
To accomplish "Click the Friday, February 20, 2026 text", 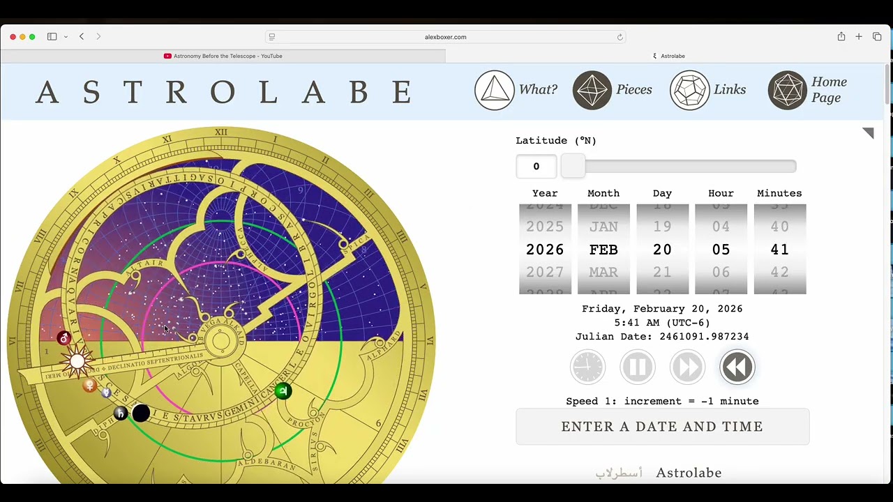I will pos(662,309).
